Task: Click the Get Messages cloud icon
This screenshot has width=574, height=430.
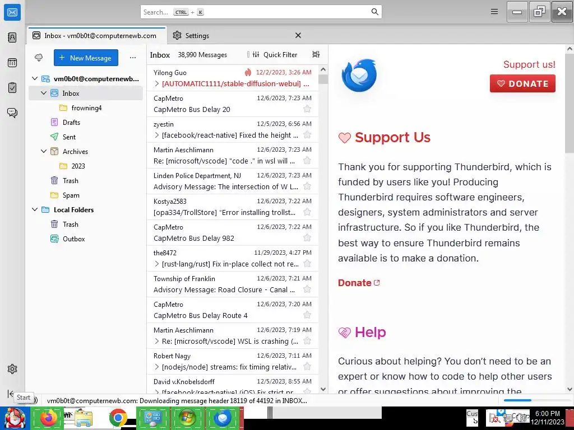Action: pos(39,58)
